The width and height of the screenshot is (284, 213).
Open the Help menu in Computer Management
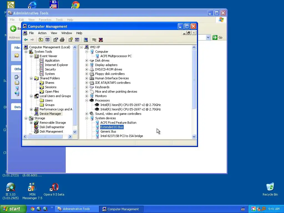(x=79, y=33)
